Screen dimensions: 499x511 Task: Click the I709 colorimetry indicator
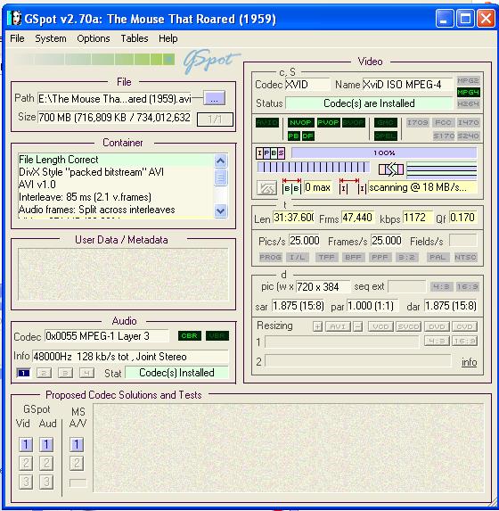click(418, 122)
